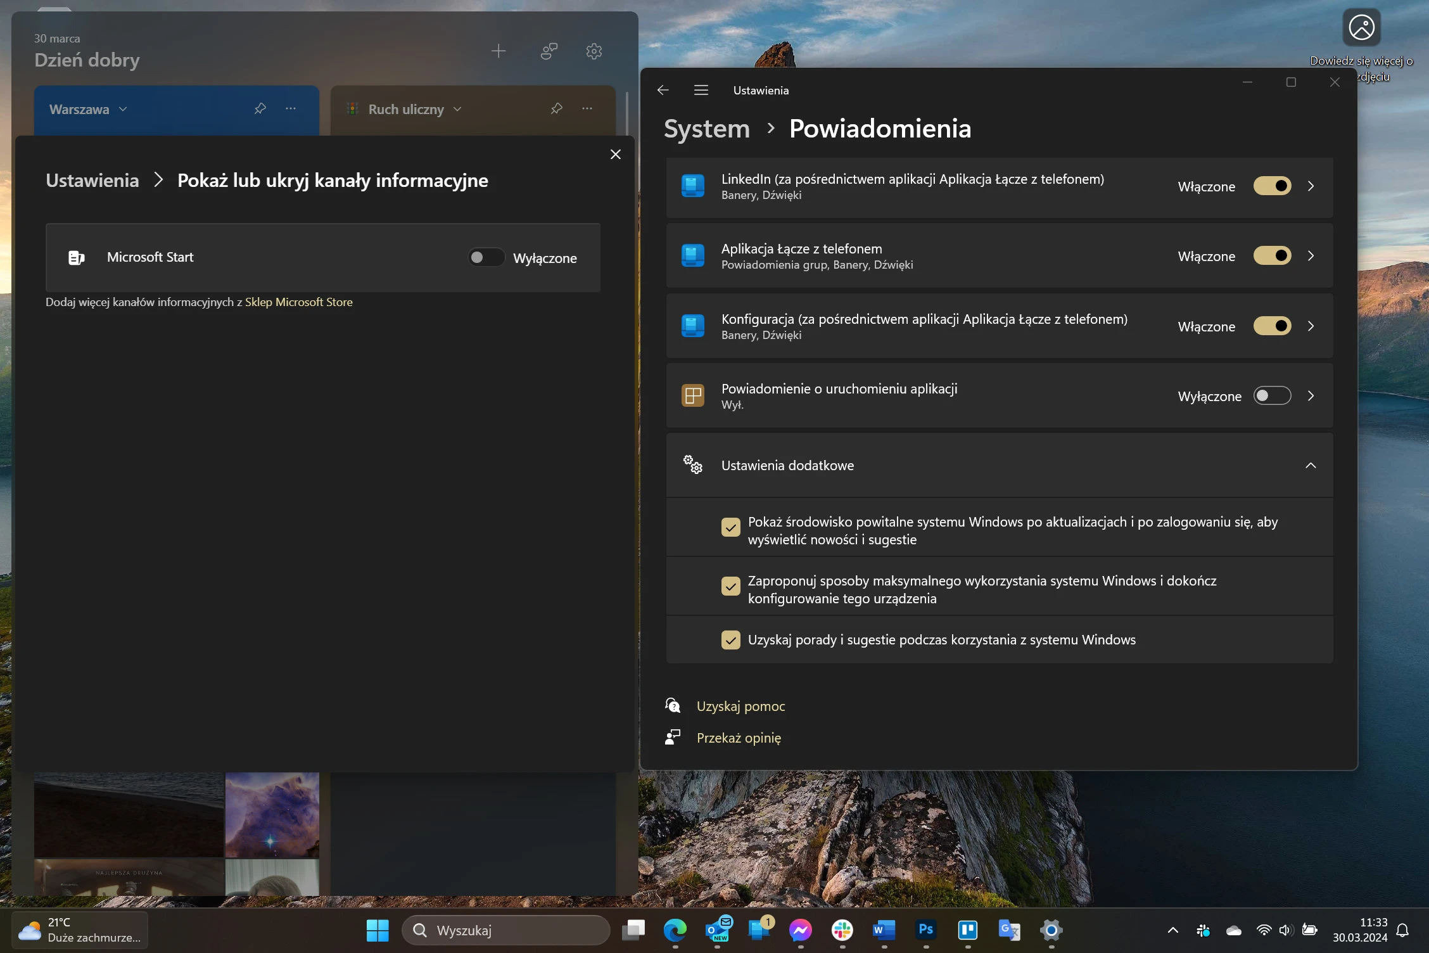This screenshot has width=1429, height=953.
Task: Turn off Konfiguracja notifications toggle
Action: pos(1273,326)
